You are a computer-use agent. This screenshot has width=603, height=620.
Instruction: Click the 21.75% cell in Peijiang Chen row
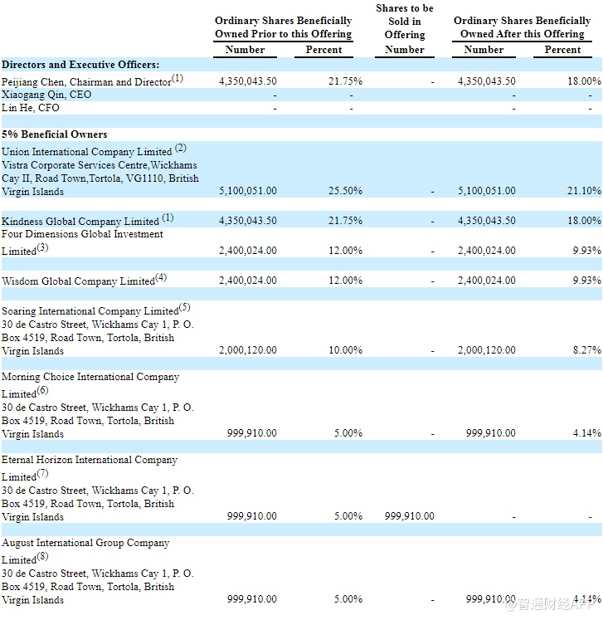[345, 81]
